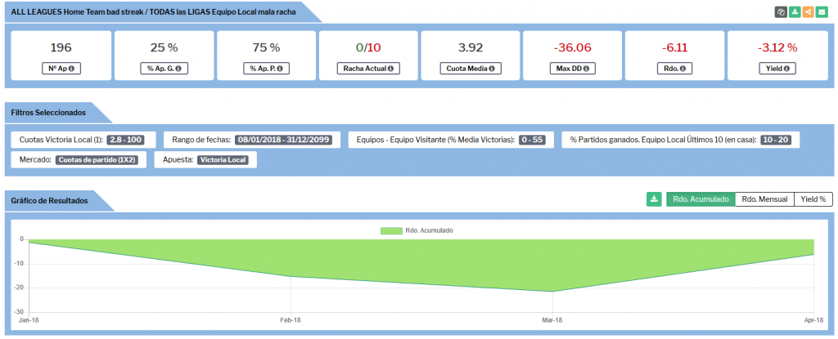Click the info icon on Cuota Media
838x339 pixels.
coord(493,69)
